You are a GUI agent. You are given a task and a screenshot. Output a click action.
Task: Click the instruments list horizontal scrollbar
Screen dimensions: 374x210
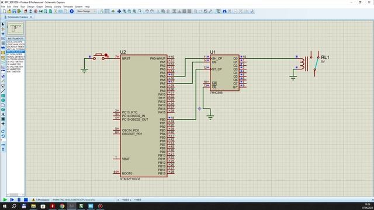tap(15, 194)
